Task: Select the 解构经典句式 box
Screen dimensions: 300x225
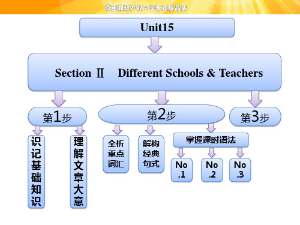Action: [151, 154]
